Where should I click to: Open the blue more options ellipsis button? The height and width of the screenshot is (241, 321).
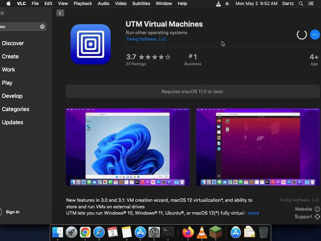tap(315, 35)
